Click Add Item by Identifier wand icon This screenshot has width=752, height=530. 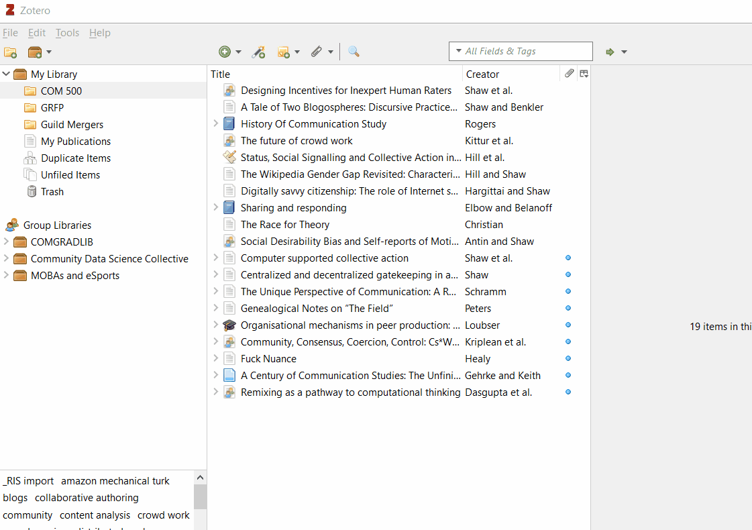(x=258, y=52)
